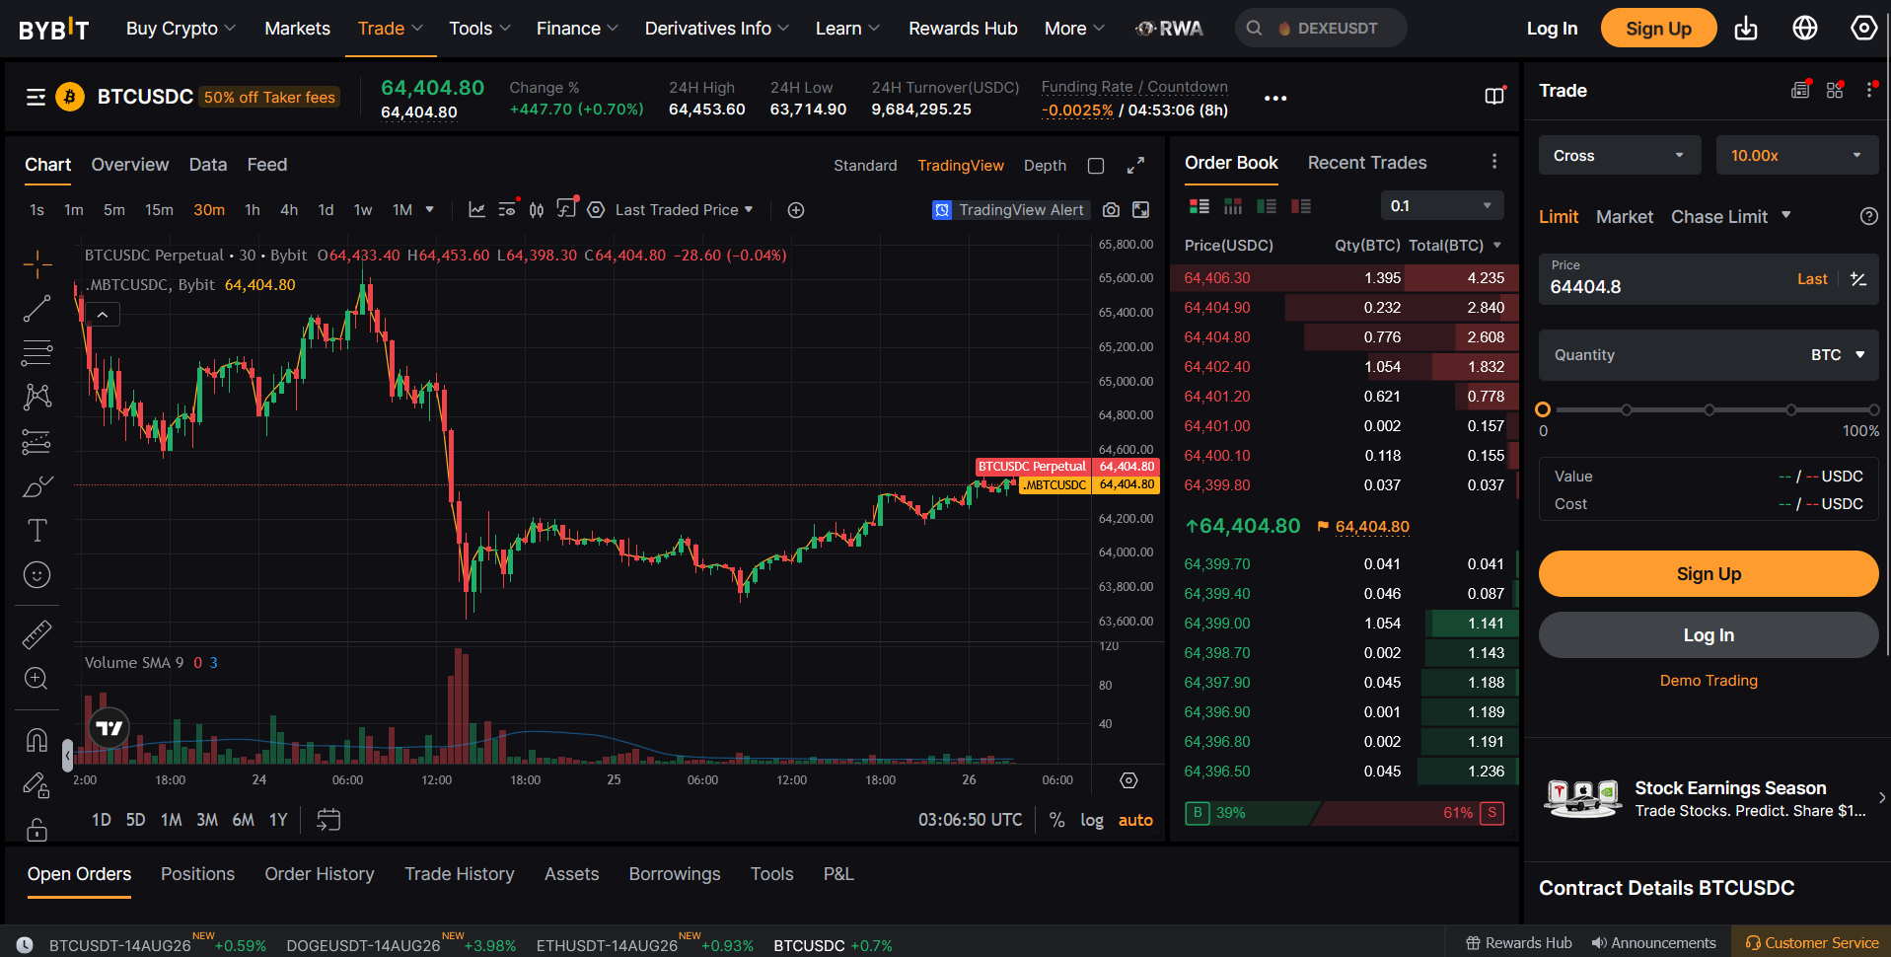Open the emoji icons tool

tap(37, 575)
